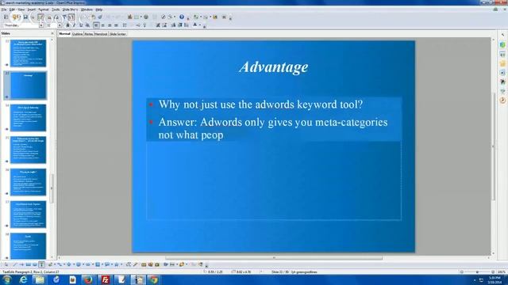The image size is (508, 285).
Task: Click the 'Answer: Adwords only' bullet text
Action: coord(273,128)
